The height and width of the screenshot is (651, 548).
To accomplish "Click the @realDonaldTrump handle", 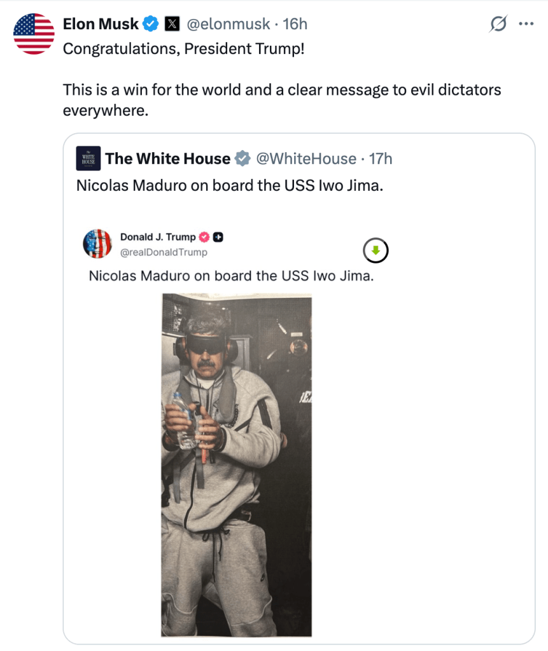I will [x=164, y=252].
